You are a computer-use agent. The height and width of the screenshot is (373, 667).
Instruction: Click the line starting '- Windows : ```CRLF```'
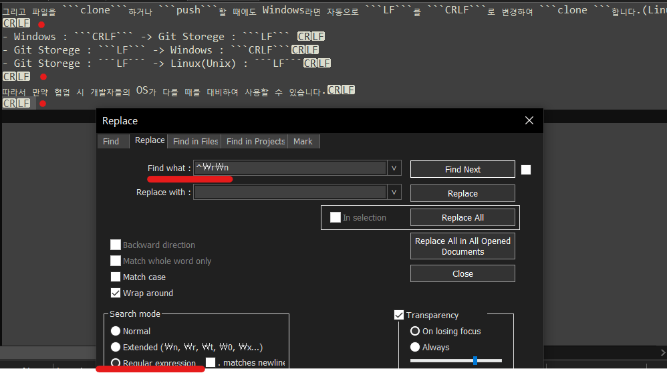(163, 37)
